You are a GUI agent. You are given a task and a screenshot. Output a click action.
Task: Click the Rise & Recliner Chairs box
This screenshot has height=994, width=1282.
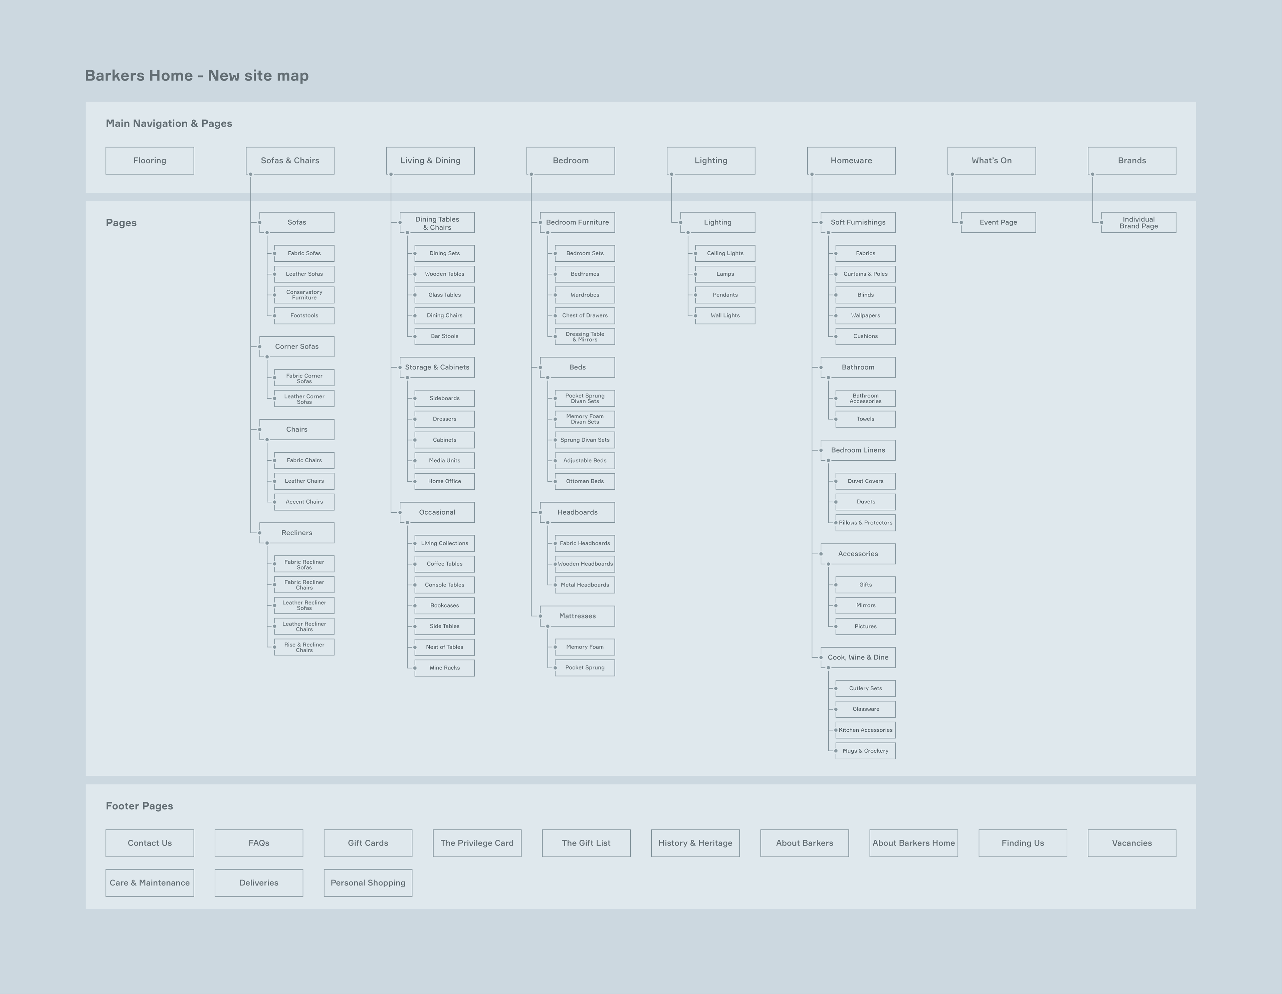(304, 647)
